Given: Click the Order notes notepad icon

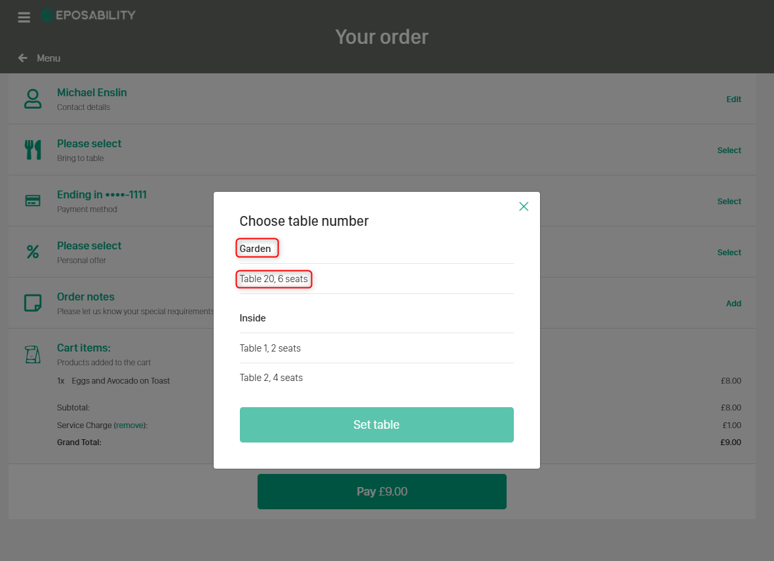Looking at the screenshot, I should [33, 302].
